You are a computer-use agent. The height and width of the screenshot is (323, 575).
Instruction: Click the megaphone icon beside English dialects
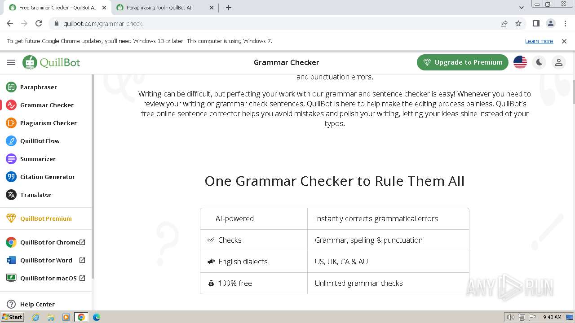[x=211, y=262]
